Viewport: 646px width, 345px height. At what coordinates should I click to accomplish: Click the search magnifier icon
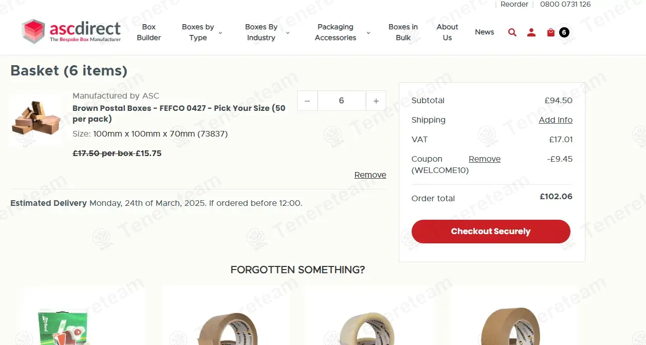(x=512, y=32)
